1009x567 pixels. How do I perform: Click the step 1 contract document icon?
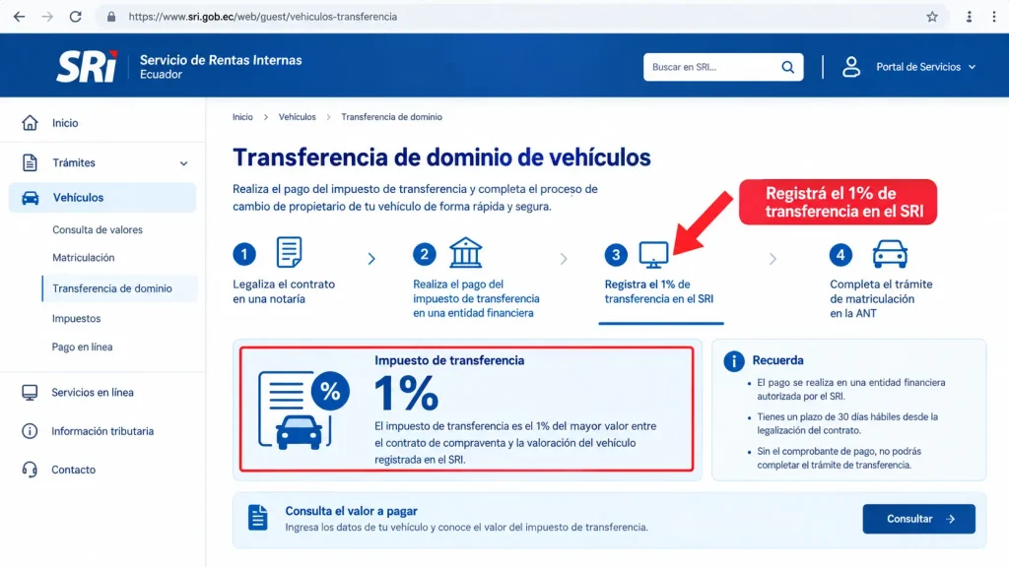pos(289,251)
